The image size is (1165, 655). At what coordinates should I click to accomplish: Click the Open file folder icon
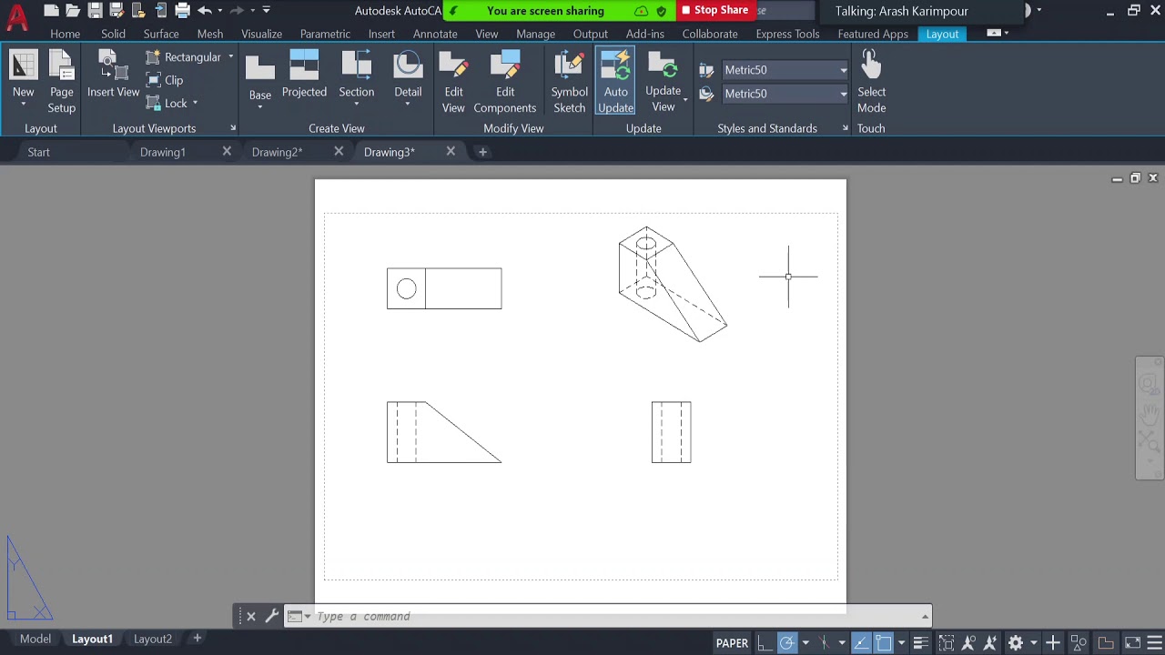(x=73, y=11)
